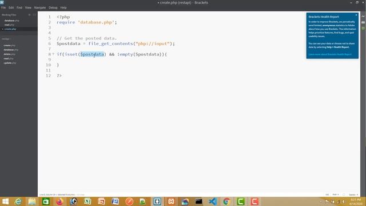
Task: Launch Firefox from the taskbar
Action: [x=59, y=201]
